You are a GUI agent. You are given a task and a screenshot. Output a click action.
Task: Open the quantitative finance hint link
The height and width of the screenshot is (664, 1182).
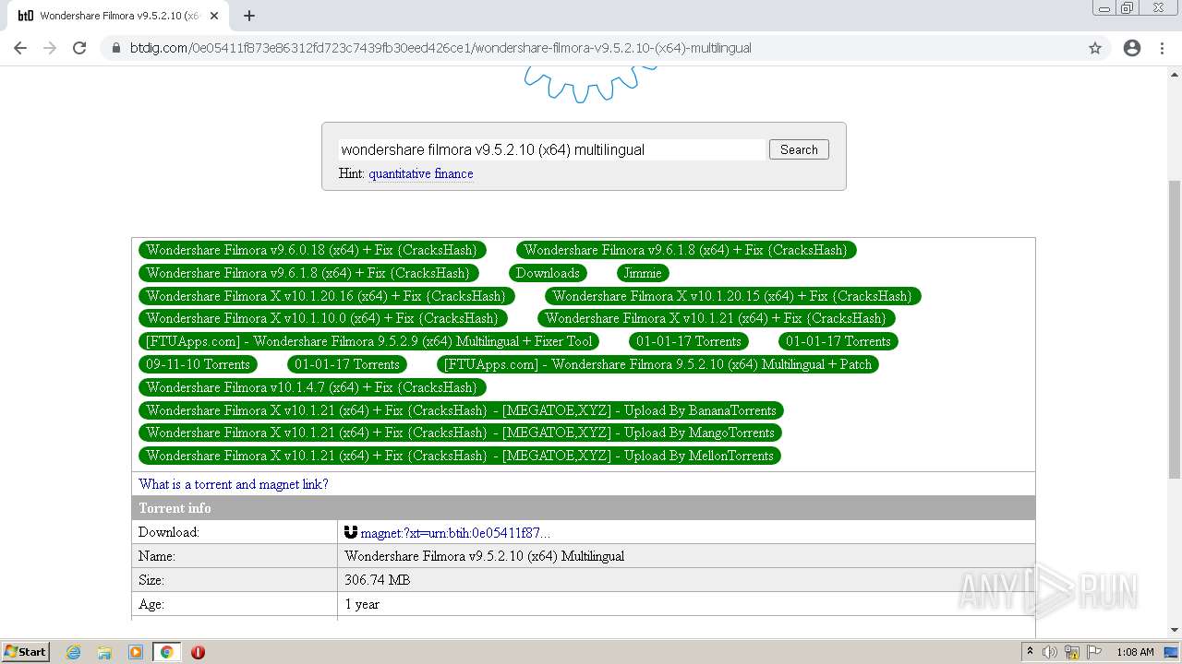click(421, 173)
